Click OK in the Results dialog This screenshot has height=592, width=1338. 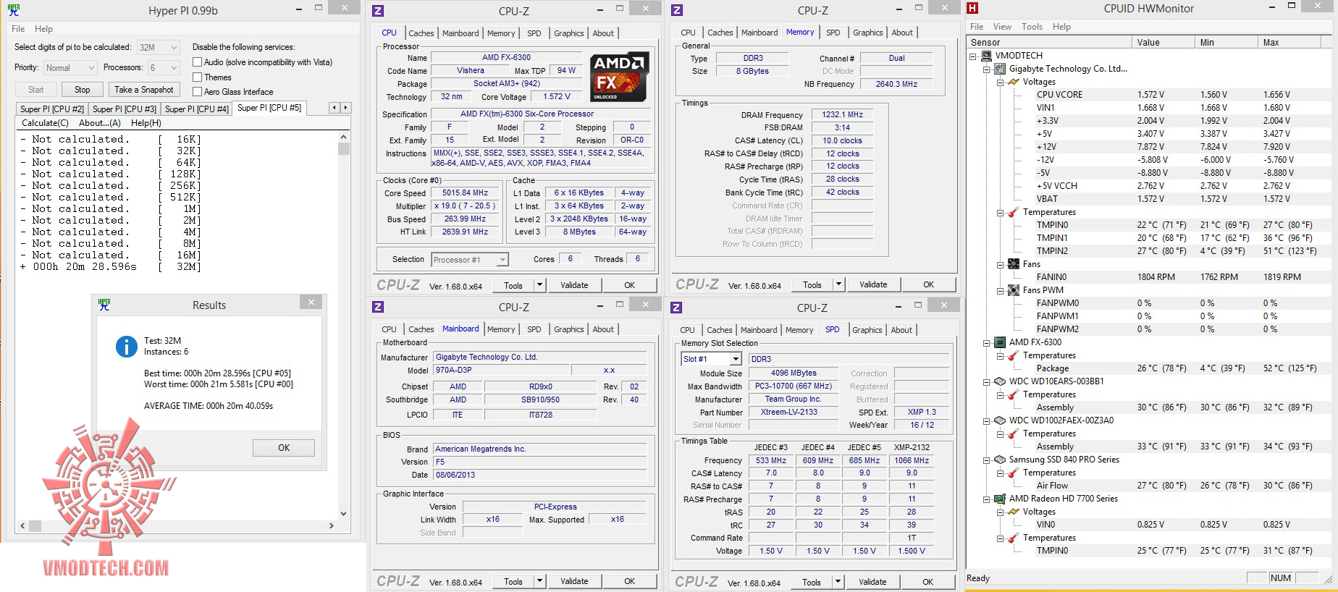point(284,448)
